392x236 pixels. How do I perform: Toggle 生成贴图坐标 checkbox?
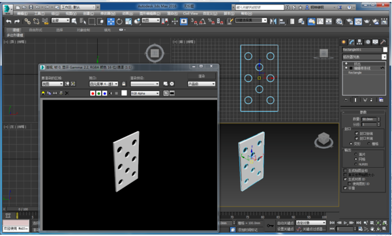click(x=345, y=170)
